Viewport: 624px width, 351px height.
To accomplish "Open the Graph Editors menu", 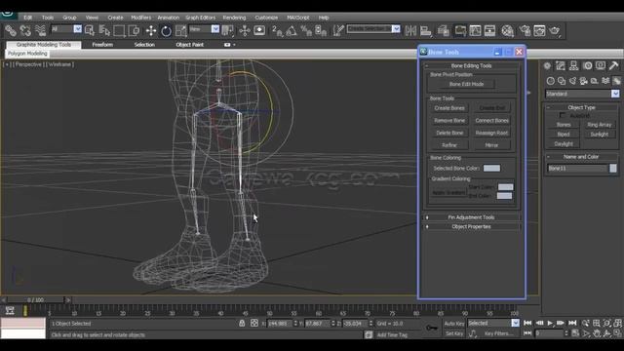I will point(200,18).
